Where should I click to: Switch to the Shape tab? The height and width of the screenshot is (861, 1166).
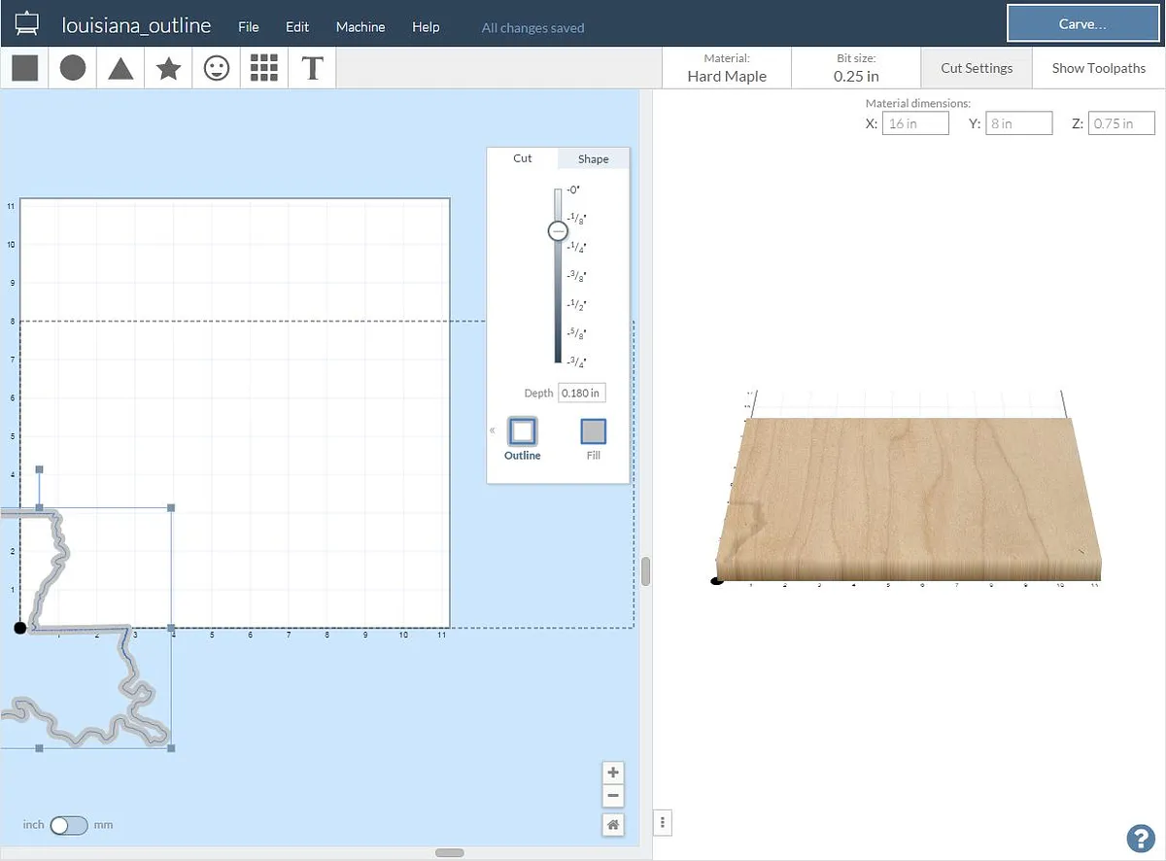593,158
